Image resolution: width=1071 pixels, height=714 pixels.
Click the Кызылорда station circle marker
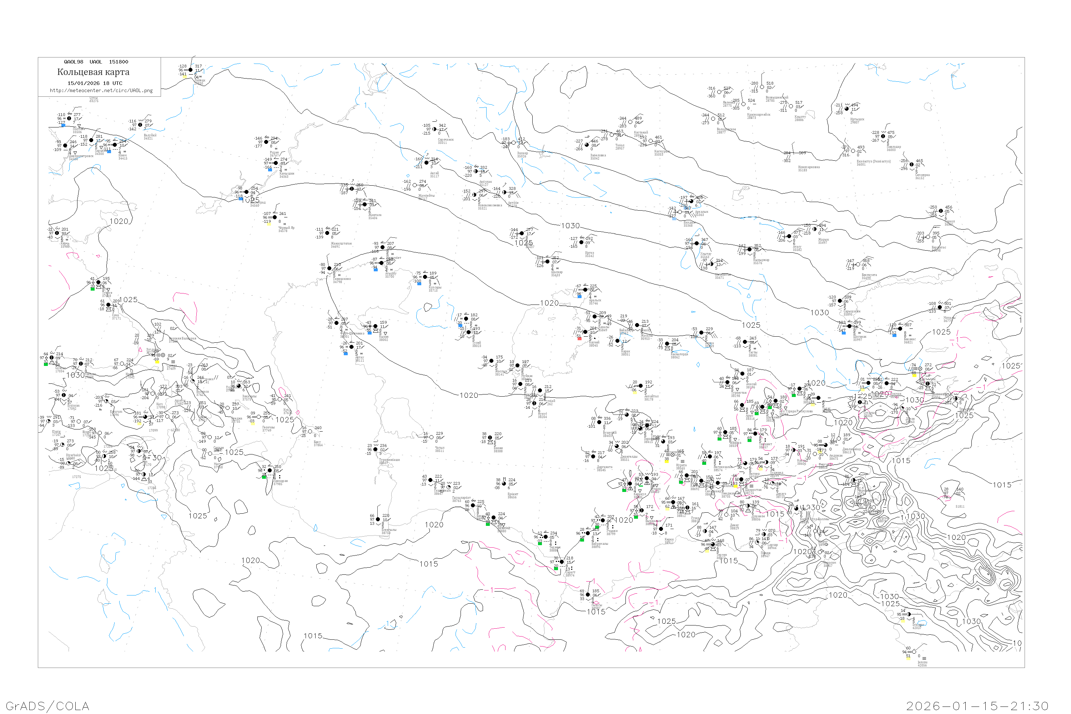click(x=667, y=344)
